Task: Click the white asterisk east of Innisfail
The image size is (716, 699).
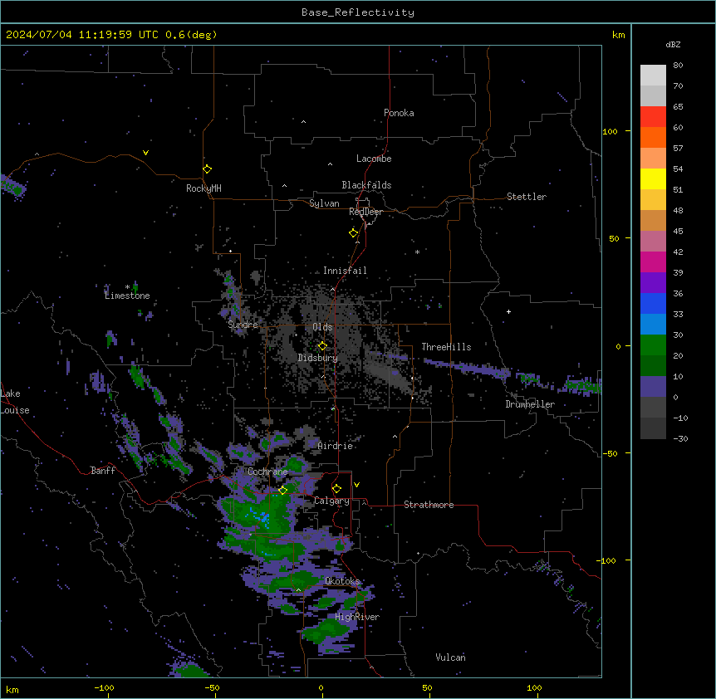Action: pos(417,252)
